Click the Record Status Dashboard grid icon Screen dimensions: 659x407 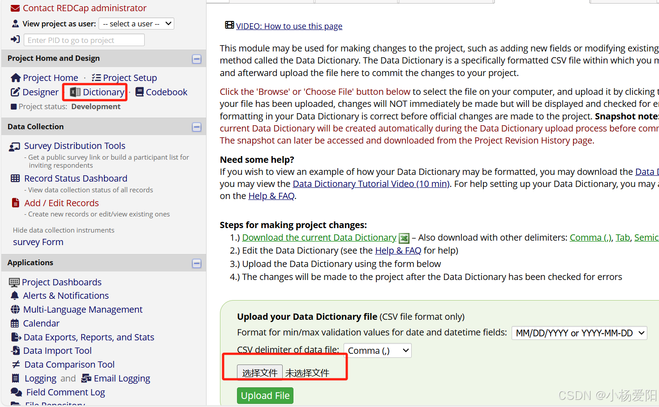(x=15, y=178)
